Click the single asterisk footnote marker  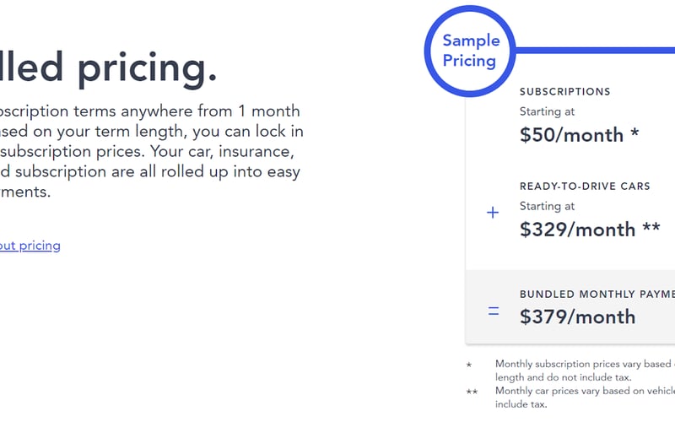click(469, 365)
